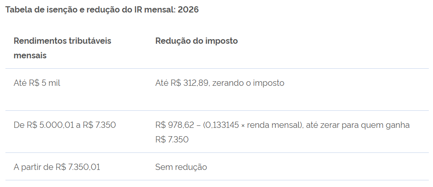Click the multiplication sign in the formula
The height and width of the screenshot is (187, 433).
[x=243, y=125]
